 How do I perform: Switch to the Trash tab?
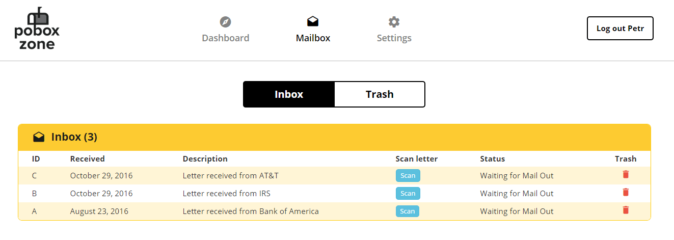point(380,94)
